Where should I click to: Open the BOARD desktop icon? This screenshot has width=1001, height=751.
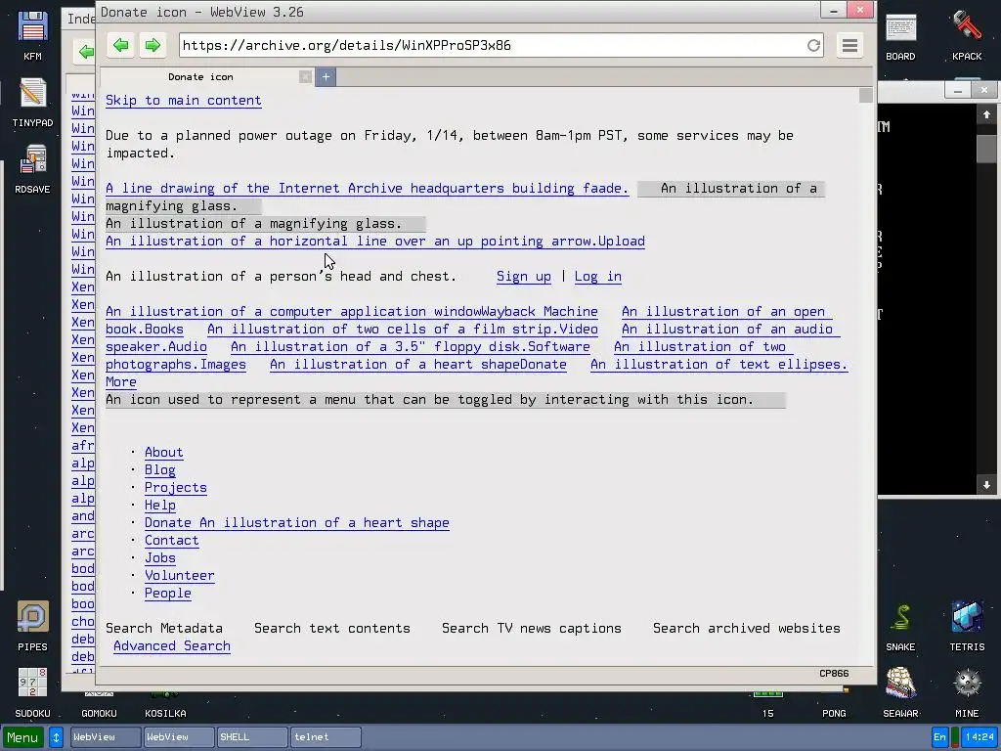tap(900, 36)
